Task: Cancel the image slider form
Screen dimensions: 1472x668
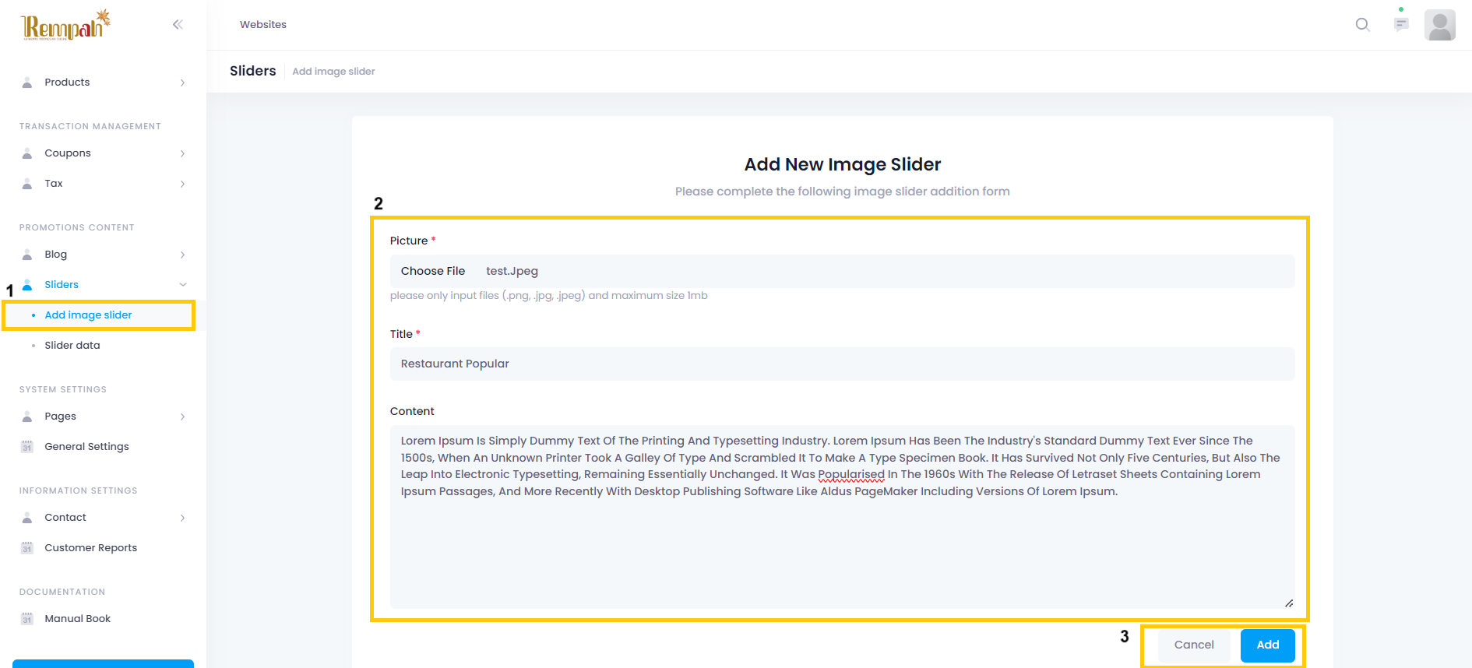Action: (x=1193, y=645)
